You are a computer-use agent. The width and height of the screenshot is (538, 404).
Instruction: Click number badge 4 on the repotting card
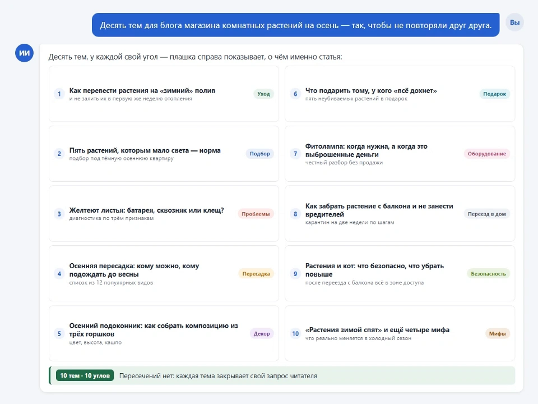coord(59,274)
